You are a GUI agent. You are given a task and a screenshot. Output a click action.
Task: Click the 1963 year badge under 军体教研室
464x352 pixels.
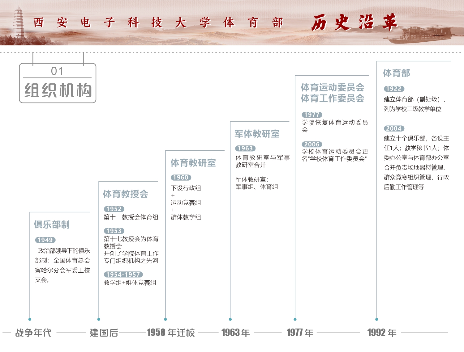pos(245,149)
